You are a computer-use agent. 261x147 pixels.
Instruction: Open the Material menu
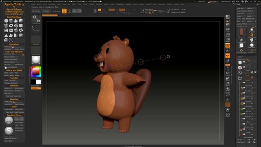click(99, 4)
